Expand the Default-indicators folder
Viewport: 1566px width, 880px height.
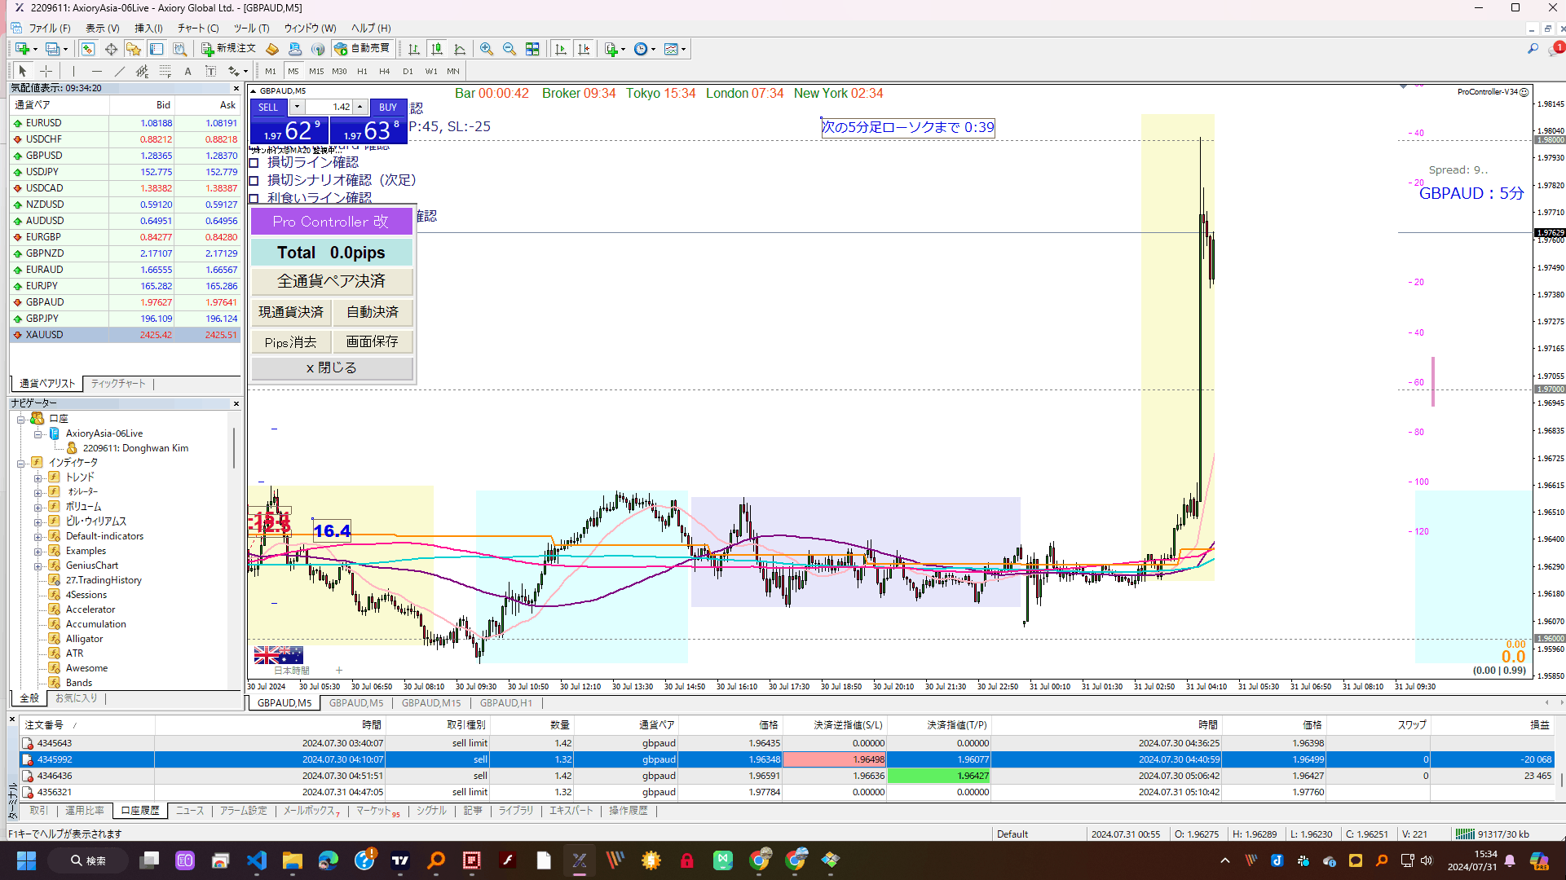[37, 536]
